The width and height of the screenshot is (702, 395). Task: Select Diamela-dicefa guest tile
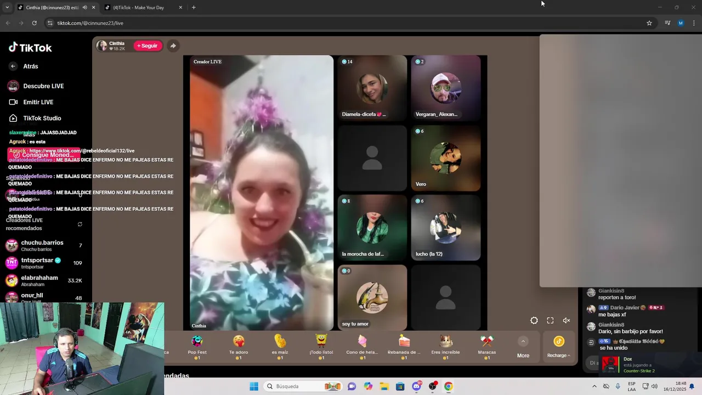(372, 88)
